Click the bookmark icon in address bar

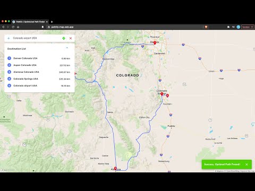point(42,27)
